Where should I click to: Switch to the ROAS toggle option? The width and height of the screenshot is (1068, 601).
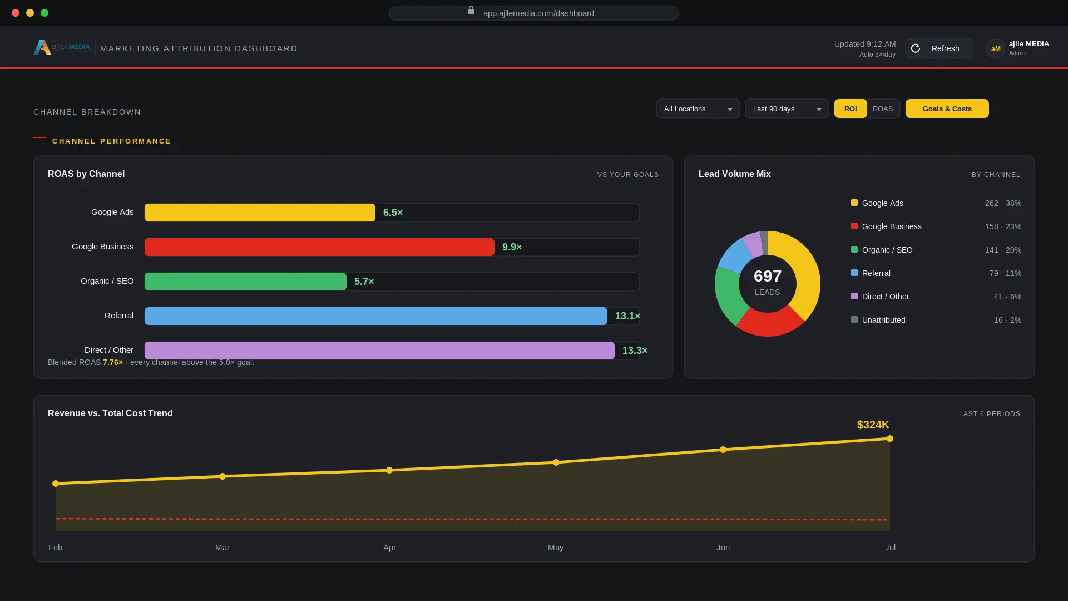click(883, 109)
